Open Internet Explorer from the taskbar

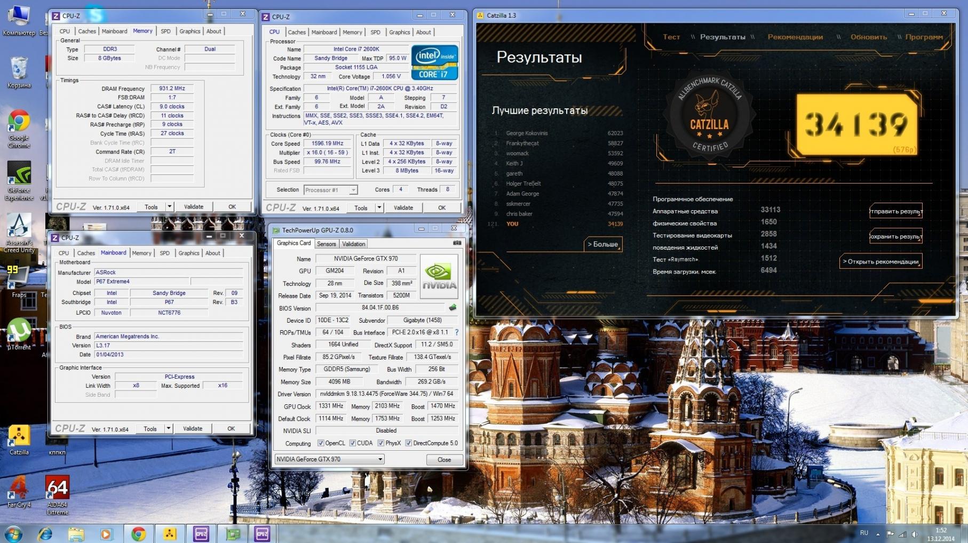point(45,533)
